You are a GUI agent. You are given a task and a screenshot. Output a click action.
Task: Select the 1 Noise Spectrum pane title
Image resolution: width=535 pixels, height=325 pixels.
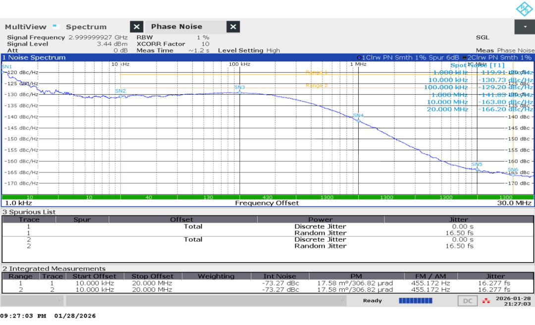34,57
